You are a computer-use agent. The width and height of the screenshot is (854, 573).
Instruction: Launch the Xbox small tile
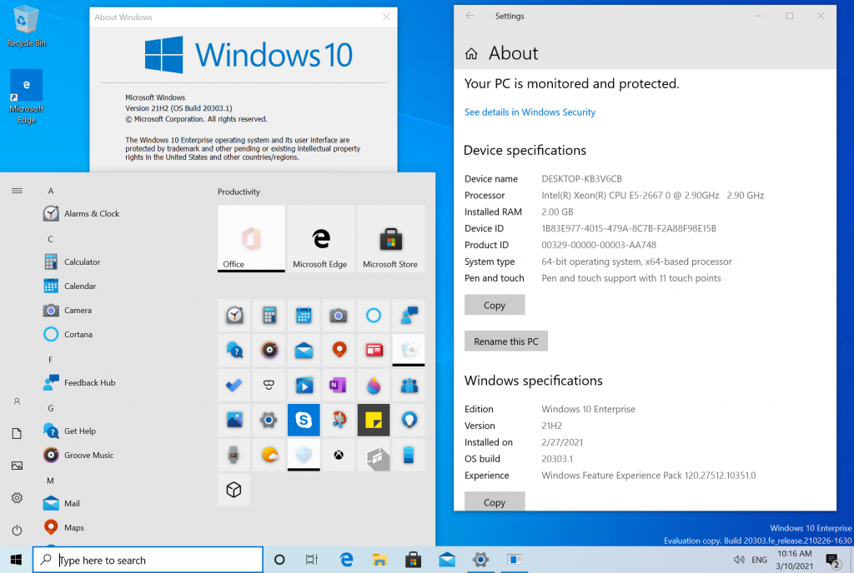(339, 455)
